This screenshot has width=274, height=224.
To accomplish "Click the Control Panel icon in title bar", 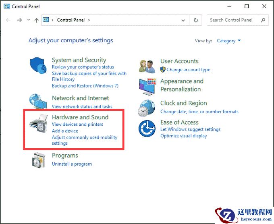I will coord(7,6).
